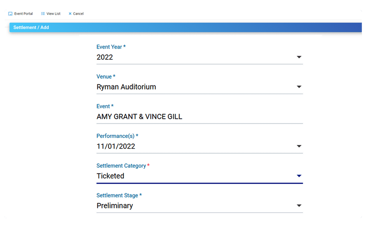Open the Event Portal link
Image resolution: width=374 pixels, height=228 pixels.
(x=23, y=14)
